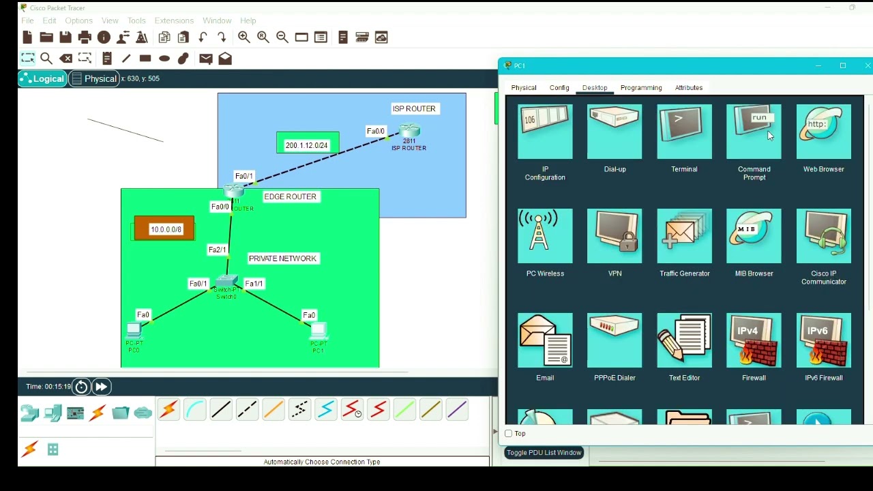Open the IPv4 Firewall app
Viewport: 873px width, 491px height.
(x=754, y=340)
